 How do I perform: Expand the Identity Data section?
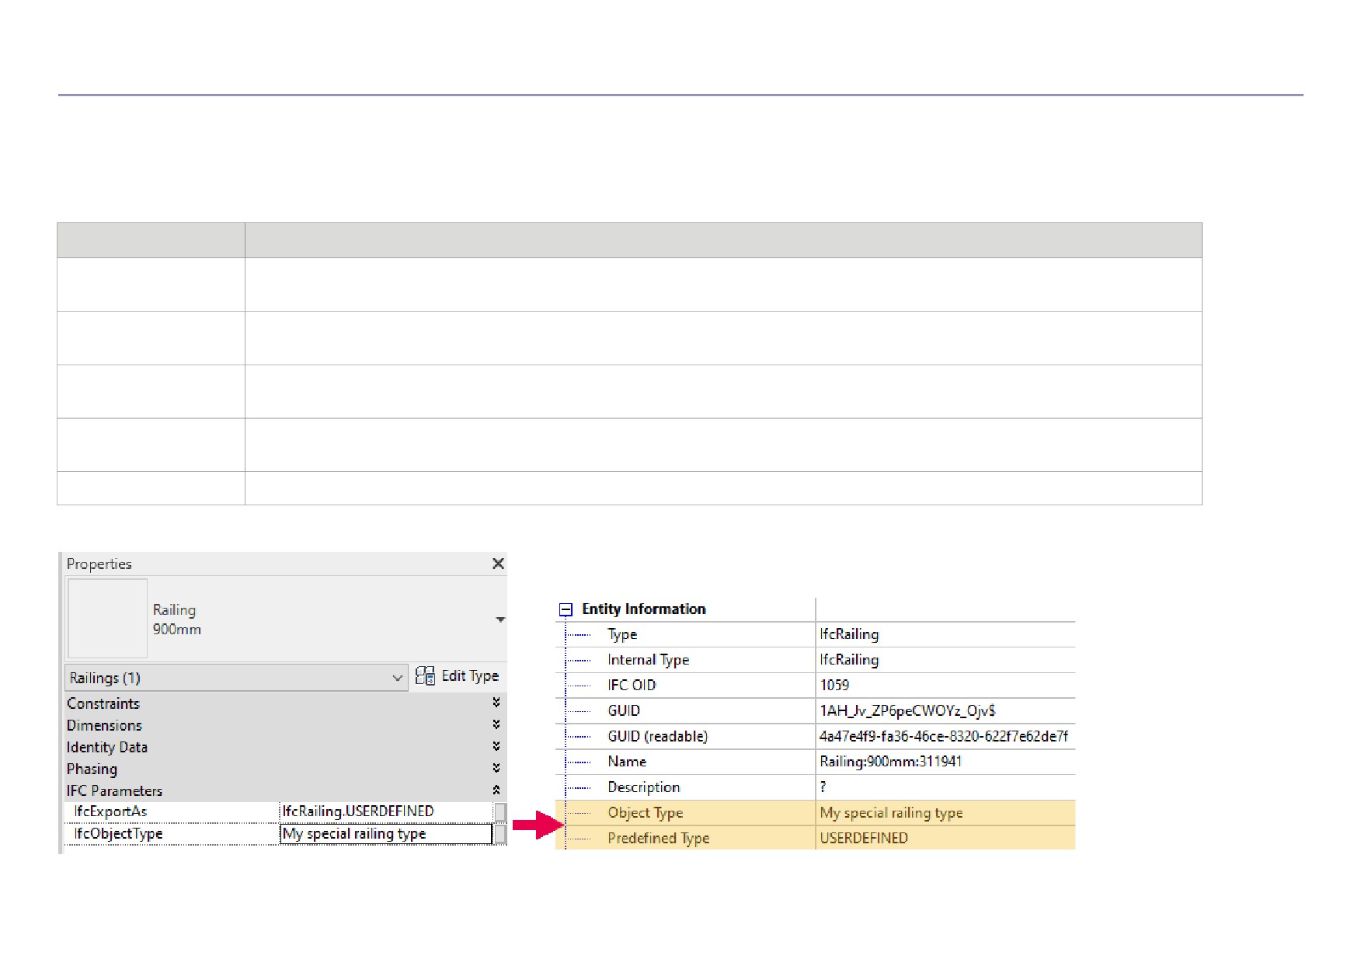coord(496,746)
